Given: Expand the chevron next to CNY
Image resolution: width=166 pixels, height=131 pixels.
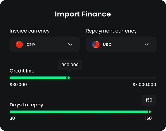Looking at the screenshot, I should [x=70, y=45].
